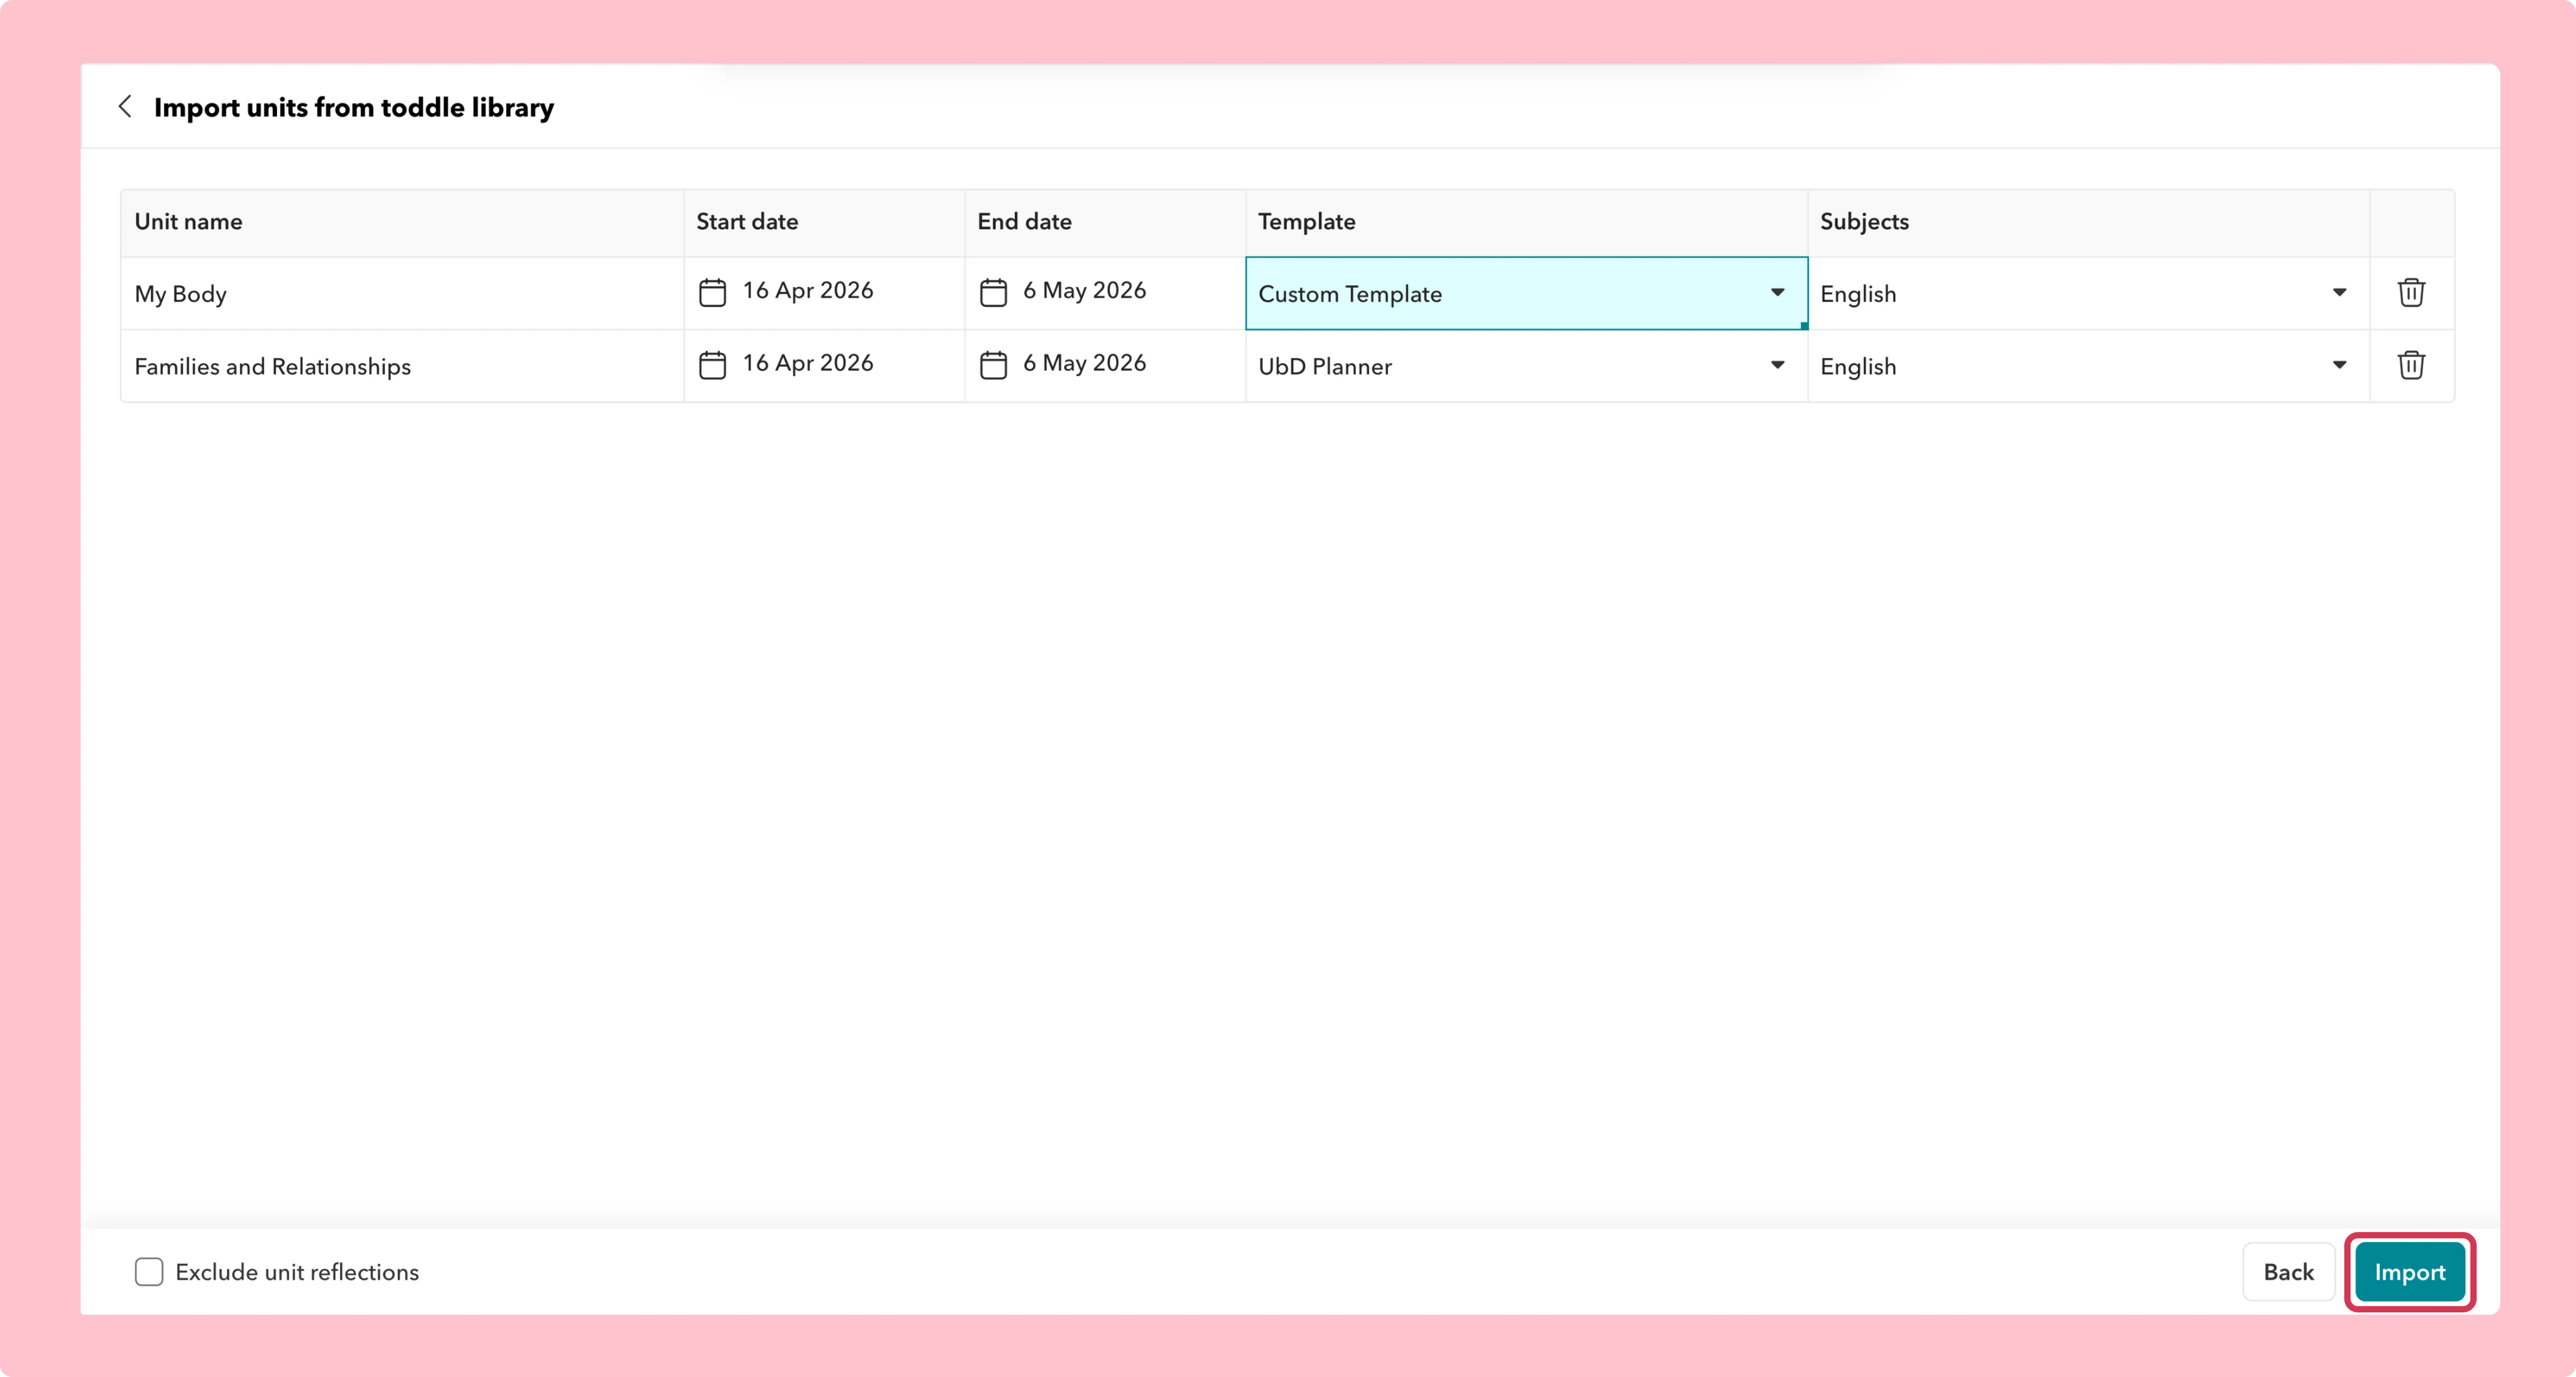This screenshot has height=1377, width=2576.
Task: Go back using the header arrow icon
Action: tap(125, 106)
